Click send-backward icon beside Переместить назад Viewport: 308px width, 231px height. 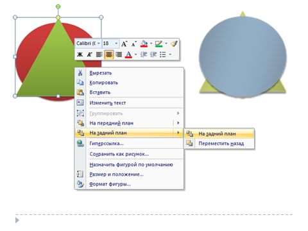click(189, 143)
